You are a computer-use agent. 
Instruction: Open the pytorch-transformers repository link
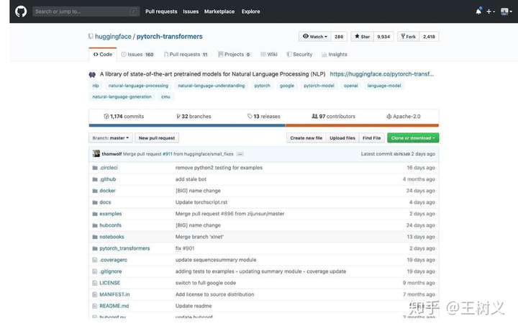click(x=170, y=37)
